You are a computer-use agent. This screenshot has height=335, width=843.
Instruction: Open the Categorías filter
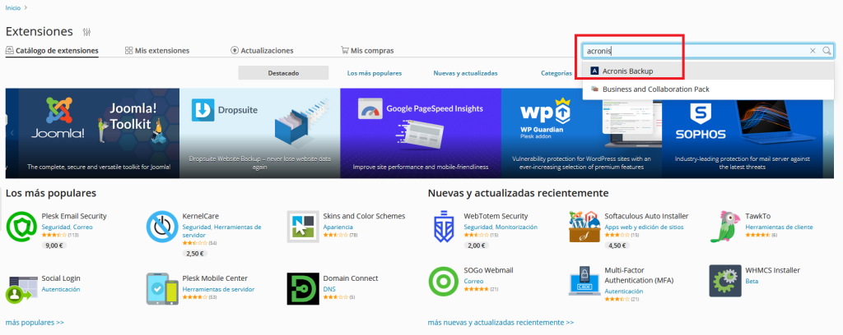tap(556, 73)
